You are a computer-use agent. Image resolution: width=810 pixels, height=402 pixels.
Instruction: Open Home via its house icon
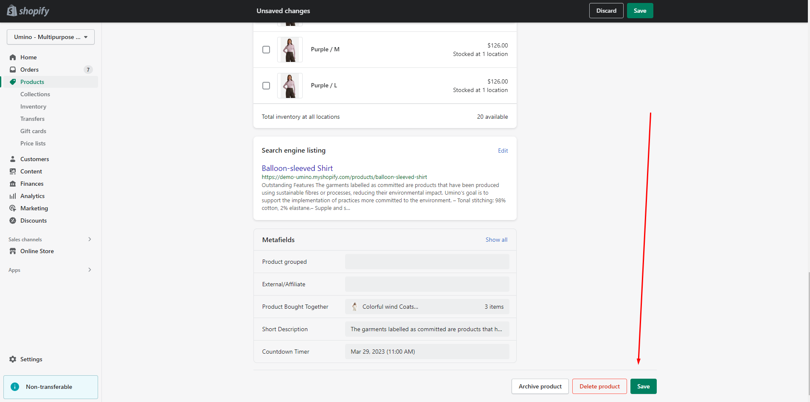pyautogui.click(x=13, y=57)
